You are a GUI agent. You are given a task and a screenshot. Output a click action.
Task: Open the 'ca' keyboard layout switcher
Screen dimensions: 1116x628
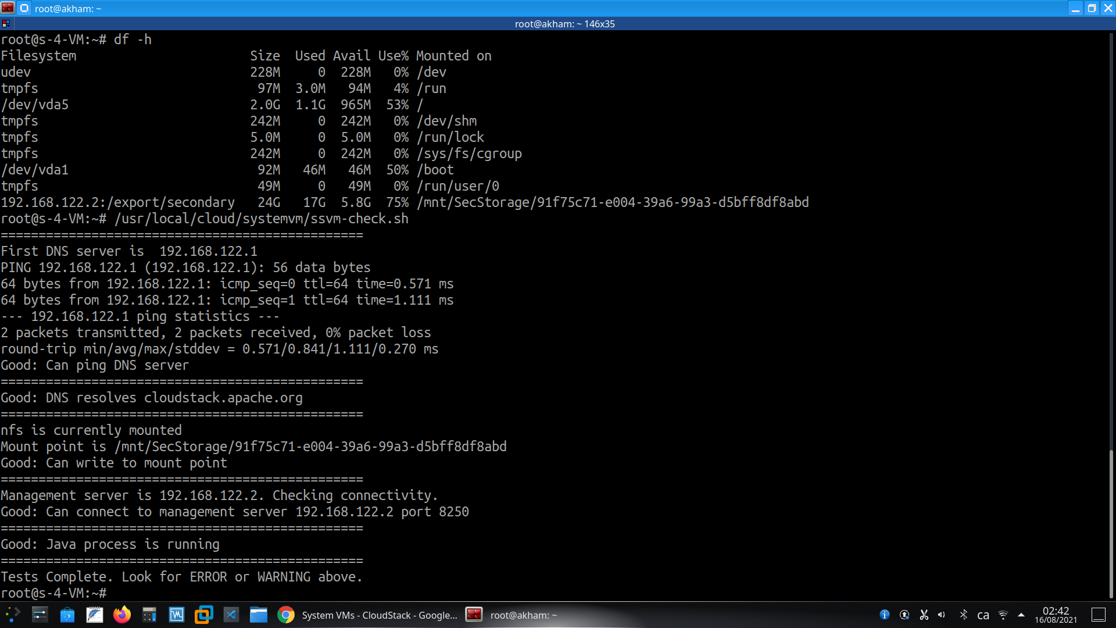[x=983, y=615]
